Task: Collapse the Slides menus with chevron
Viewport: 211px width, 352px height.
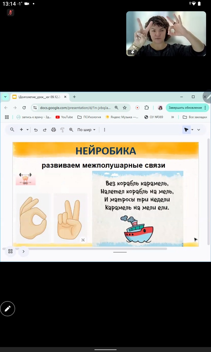Action: click(x=199, y=130)
